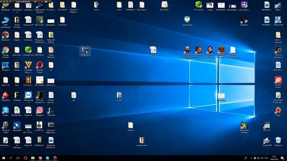Open the volume control in tray
287x161 pixels.
click(x=262, y=158)
